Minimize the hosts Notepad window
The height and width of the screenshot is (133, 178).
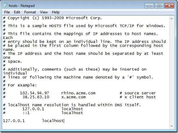tap(149, 6)
